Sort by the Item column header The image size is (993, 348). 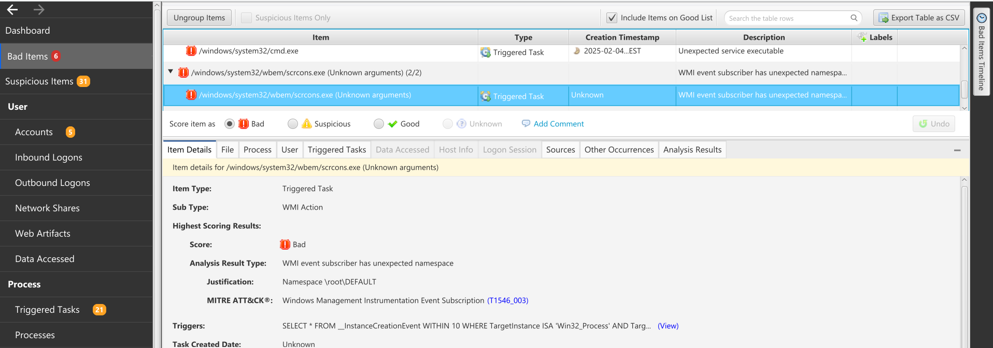[x=321, y=37]
